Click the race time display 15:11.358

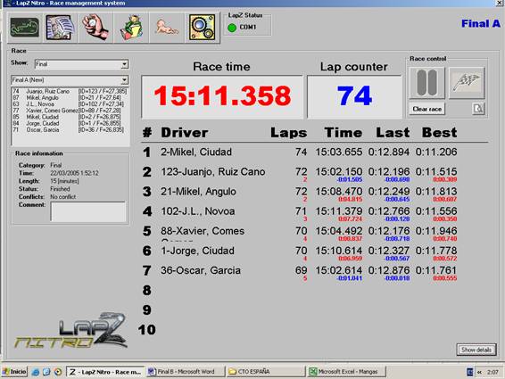[x=222, y=96]
